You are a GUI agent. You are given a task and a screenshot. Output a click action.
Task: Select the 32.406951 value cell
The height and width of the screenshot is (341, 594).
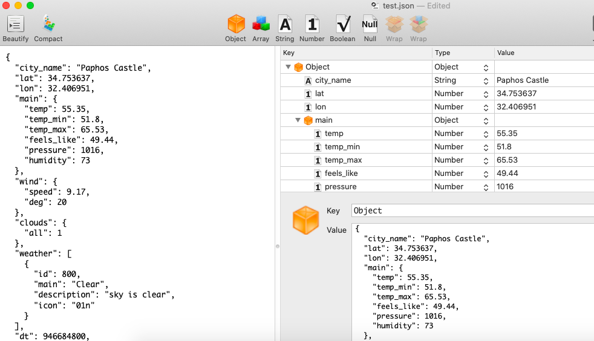click(x=544, y=107)
